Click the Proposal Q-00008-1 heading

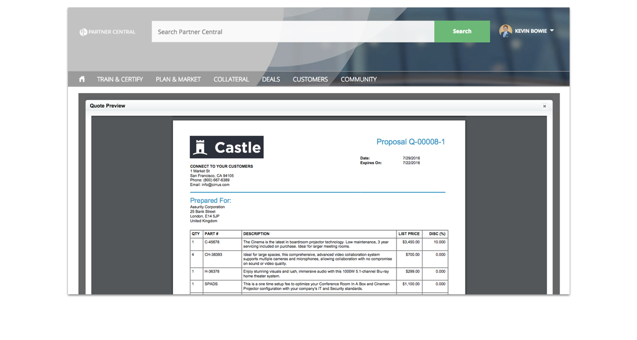[410, 142]
